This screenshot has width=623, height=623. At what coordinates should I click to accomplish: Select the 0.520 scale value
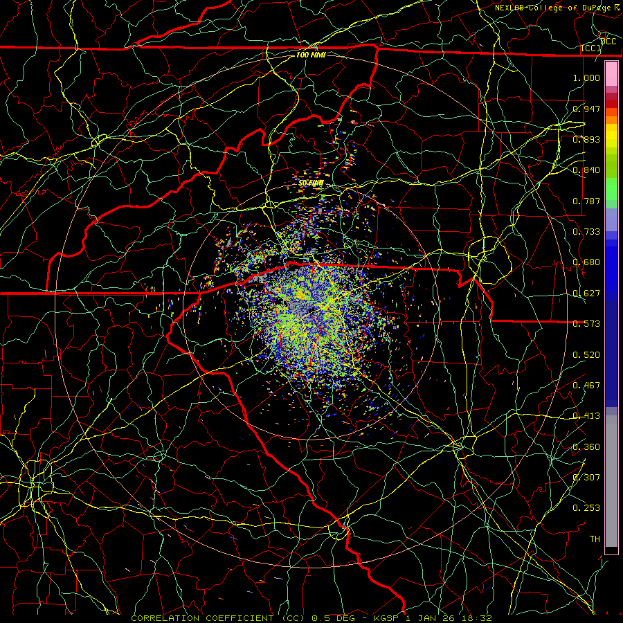[x=586, y=355]
